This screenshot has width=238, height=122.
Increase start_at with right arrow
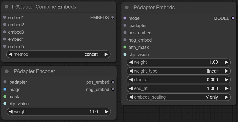pyautogui.click(x=226, y=80)
